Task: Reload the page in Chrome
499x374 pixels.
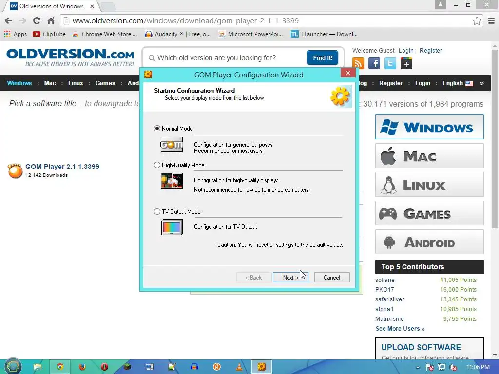Action: click(37, 20)
